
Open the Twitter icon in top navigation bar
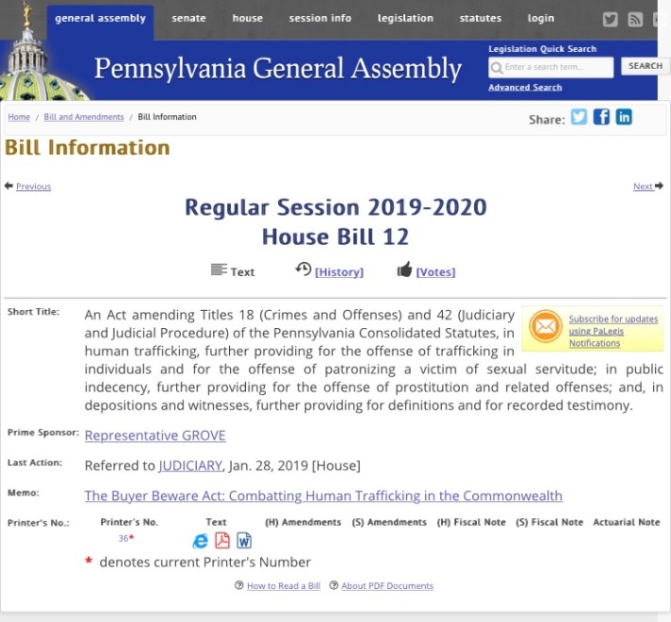point(611,19)
